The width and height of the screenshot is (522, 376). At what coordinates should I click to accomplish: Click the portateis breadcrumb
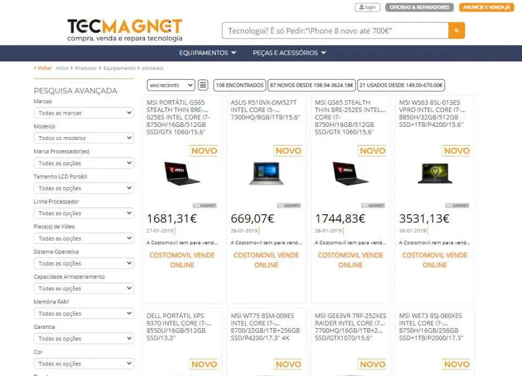point(152,68)
